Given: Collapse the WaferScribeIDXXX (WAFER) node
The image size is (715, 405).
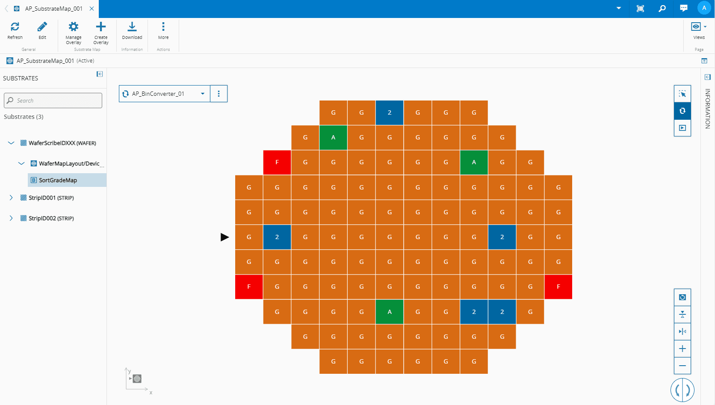Looking at the screenshot, I should [11, 143].
